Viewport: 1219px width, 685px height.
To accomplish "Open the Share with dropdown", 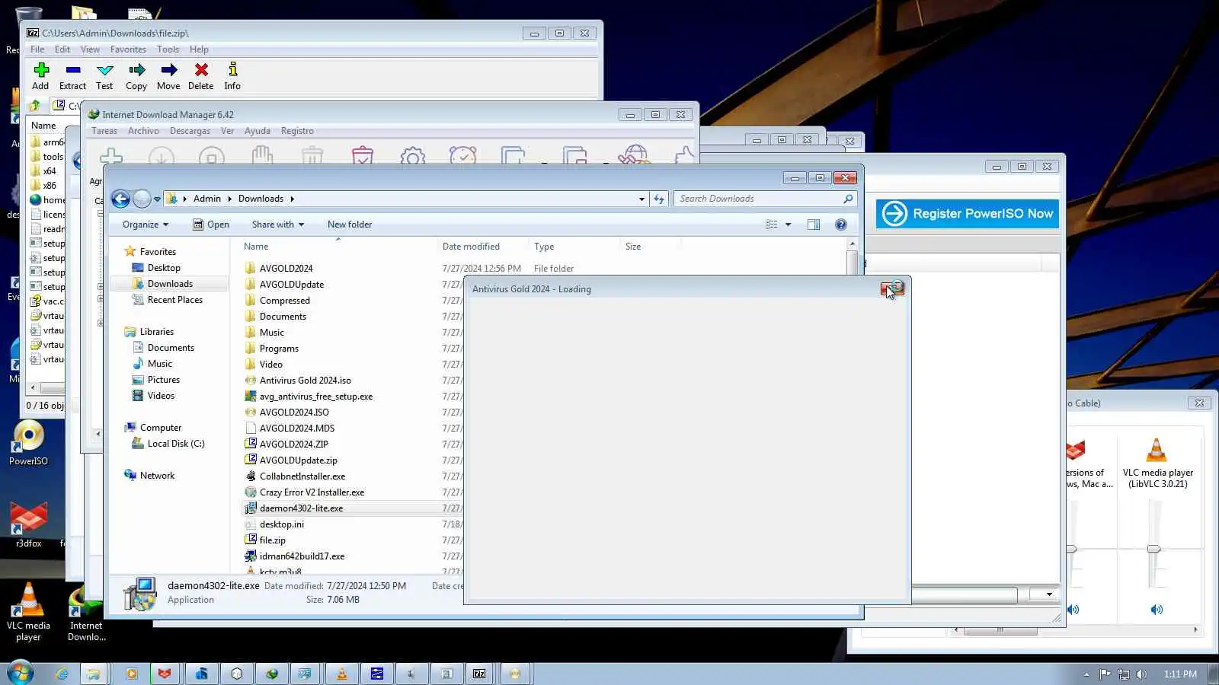I will coord(278,225).
